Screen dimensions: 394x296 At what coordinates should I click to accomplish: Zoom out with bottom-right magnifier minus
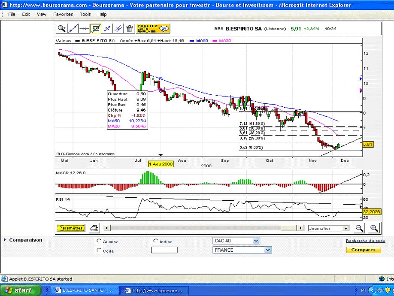coord(360,228)
